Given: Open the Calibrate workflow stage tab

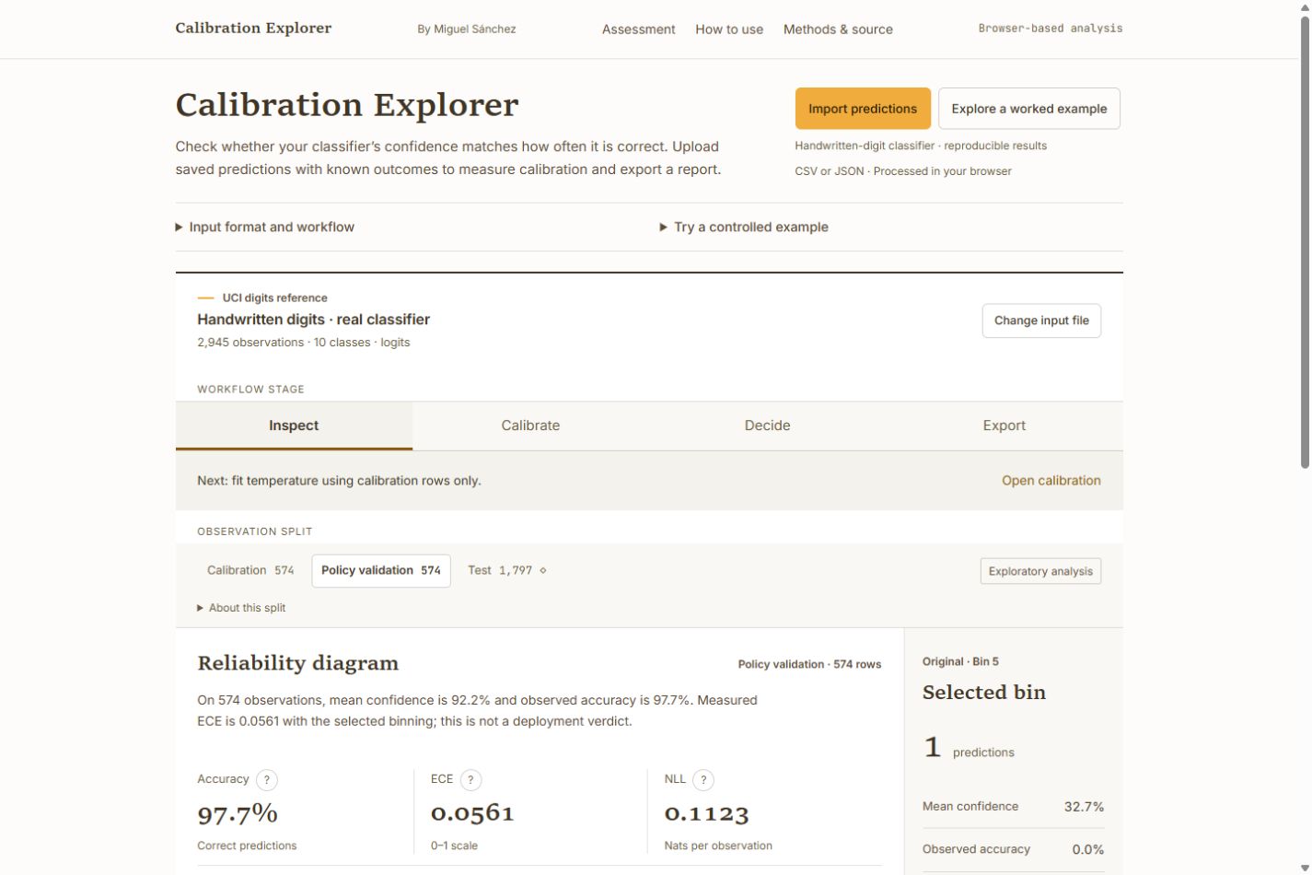Looking at the screenshot, I should 530,426.
